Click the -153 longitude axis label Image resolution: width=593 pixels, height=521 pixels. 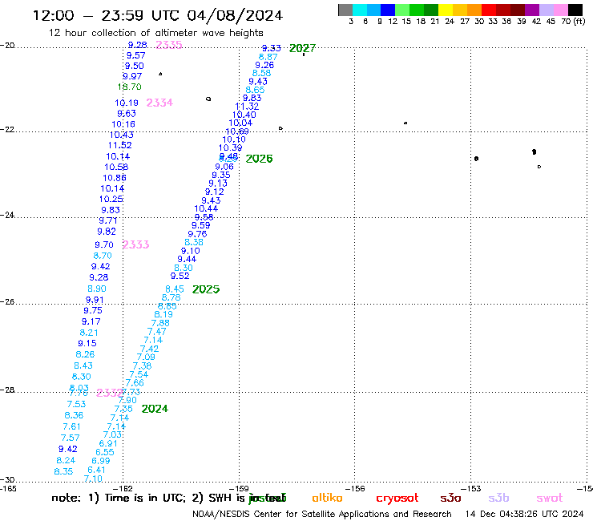point(471,488)
